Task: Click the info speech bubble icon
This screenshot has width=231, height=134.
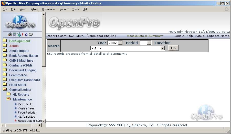Action: tap(31, 35)
